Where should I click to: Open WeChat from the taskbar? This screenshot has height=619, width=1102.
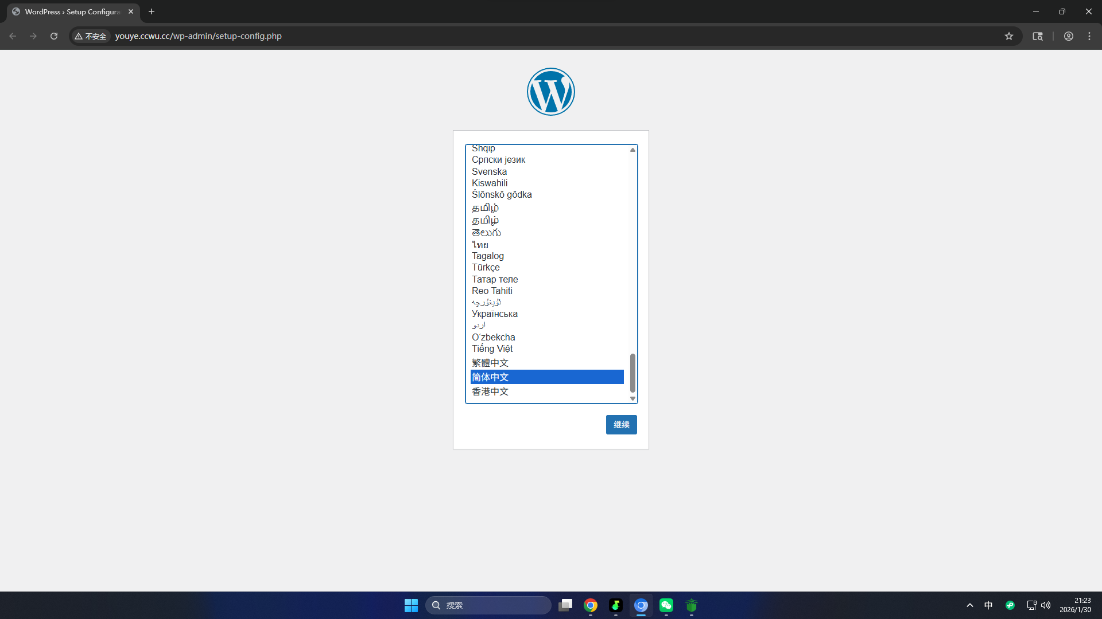coord(666,605)
